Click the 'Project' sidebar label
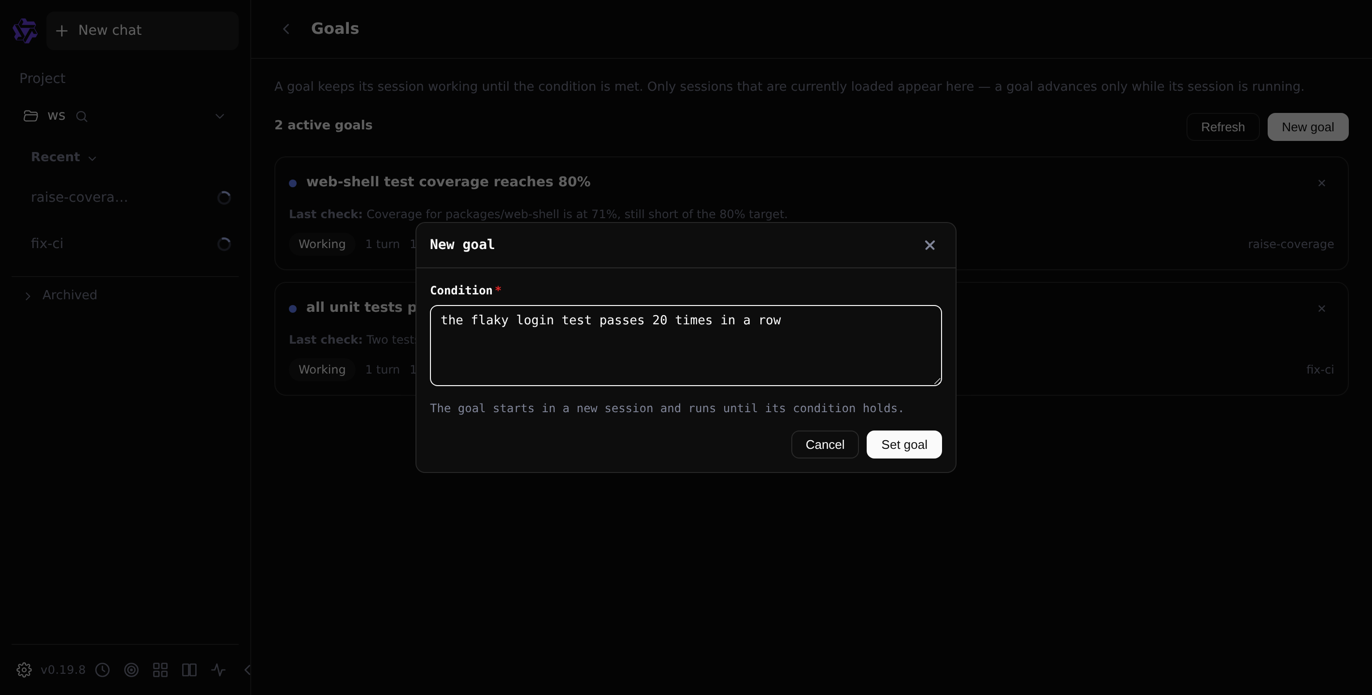The width and height of the screenshot is (1372, 695). pos(42,78)
